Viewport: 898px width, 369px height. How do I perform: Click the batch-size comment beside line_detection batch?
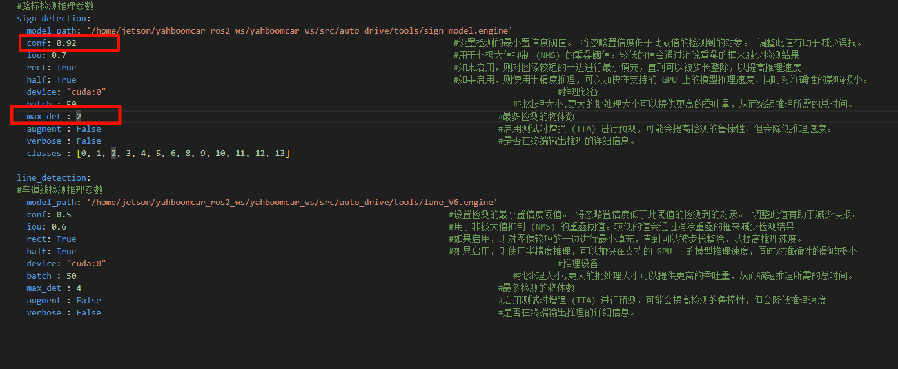[x=683, y=275]
